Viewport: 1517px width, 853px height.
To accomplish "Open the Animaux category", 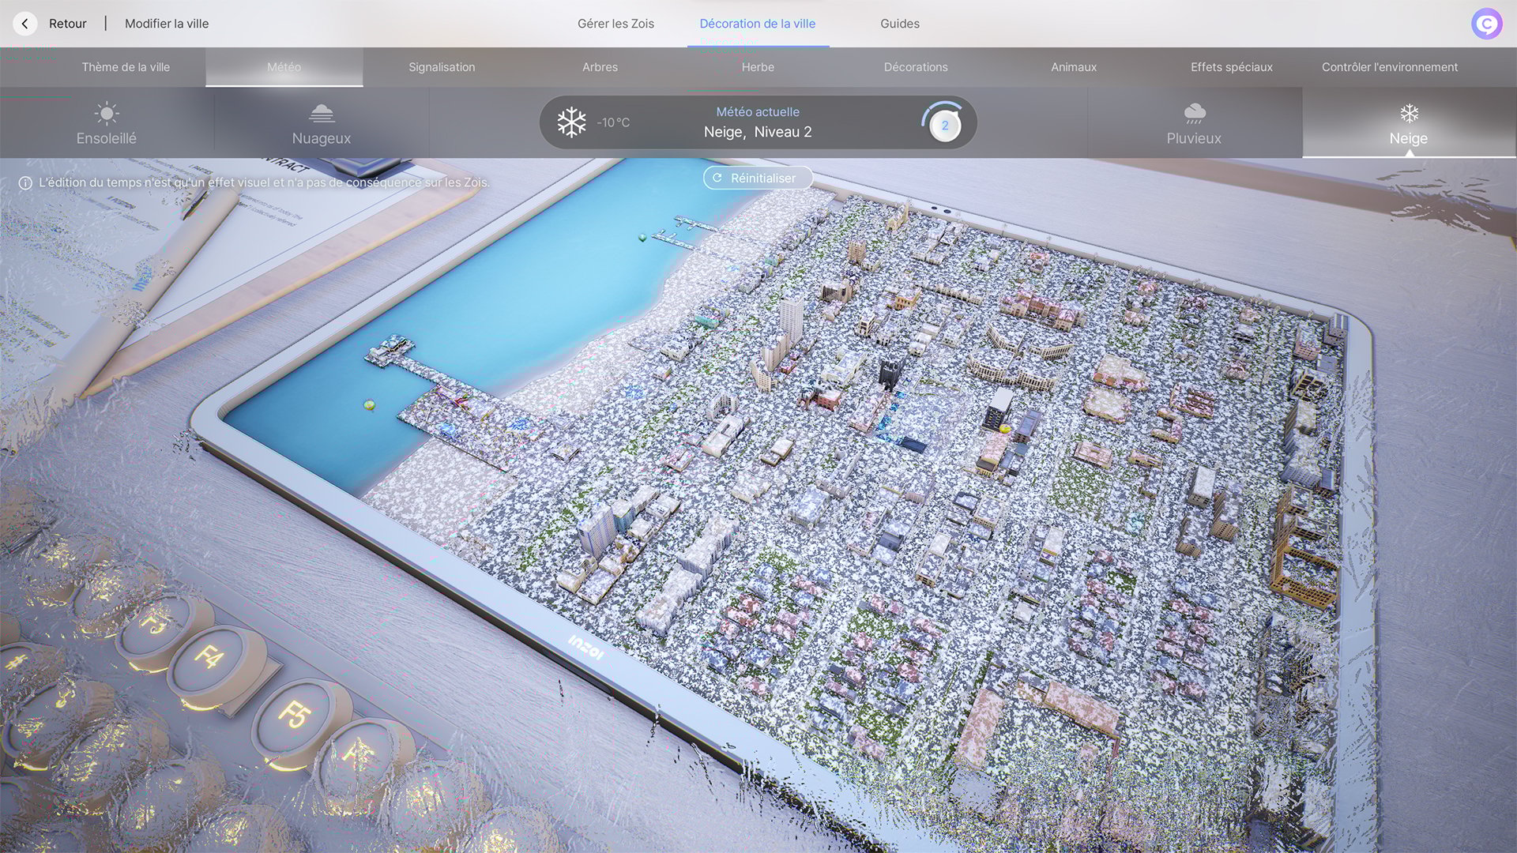I will pyautogui.click(x=1074, y=67).
